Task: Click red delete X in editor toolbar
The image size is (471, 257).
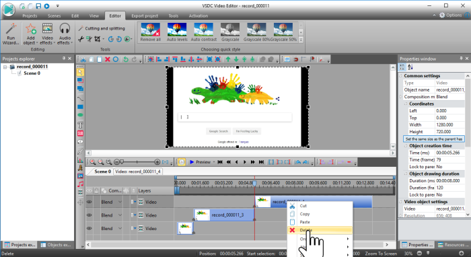Action: coord(107,59)
